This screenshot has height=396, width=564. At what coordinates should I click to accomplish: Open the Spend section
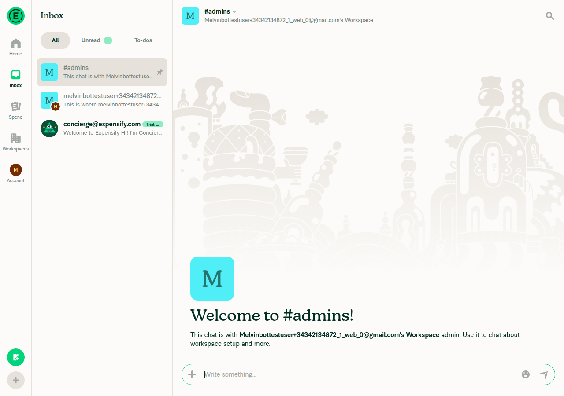[15, 110]
